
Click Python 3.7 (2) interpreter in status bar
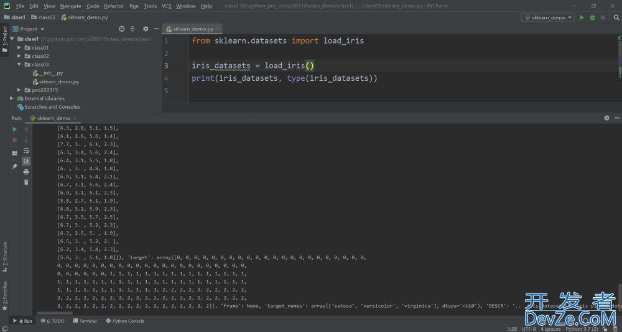582,329
